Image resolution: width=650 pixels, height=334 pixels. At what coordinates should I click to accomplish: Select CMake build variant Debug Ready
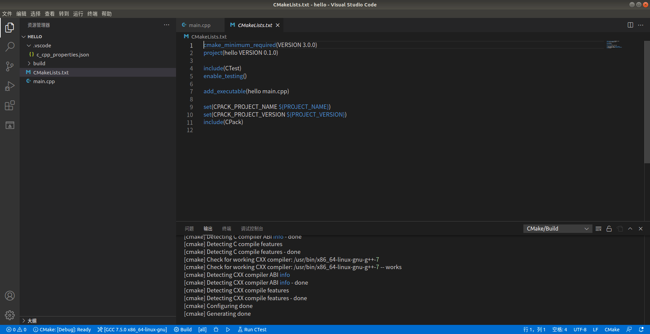62,330
